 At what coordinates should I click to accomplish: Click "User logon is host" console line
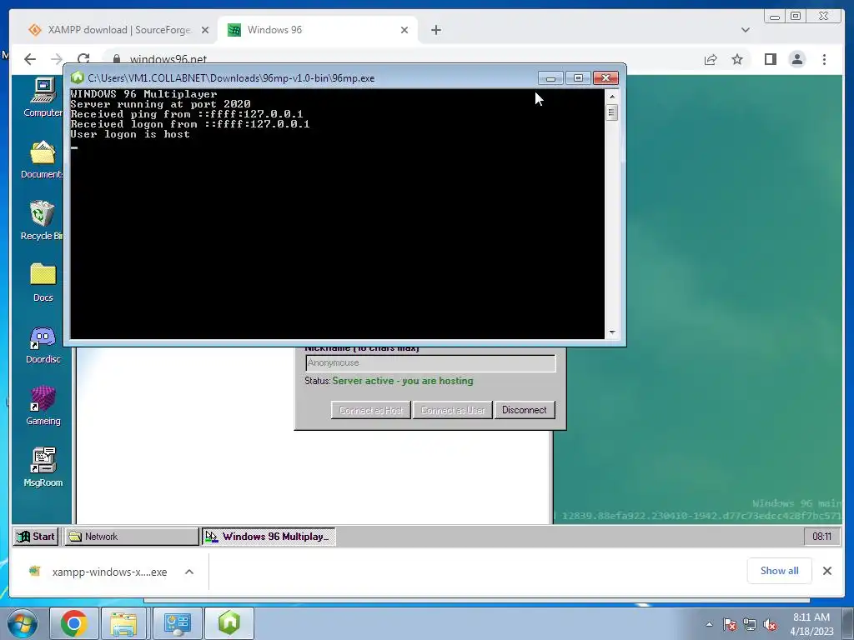coord(129,134)
